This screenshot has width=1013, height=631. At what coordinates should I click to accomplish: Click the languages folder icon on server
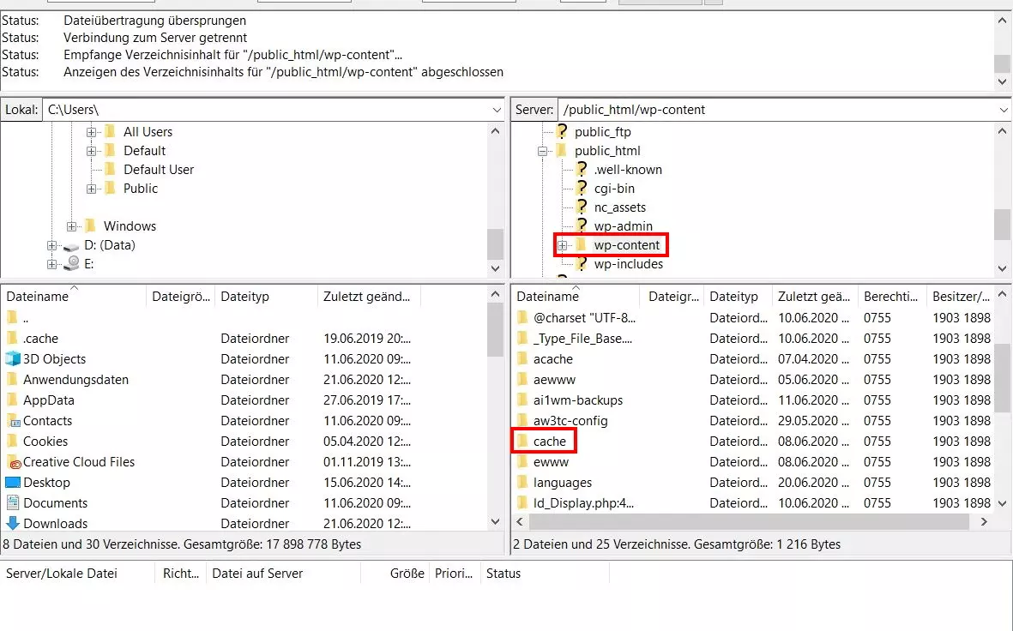[x=522, y=483]
